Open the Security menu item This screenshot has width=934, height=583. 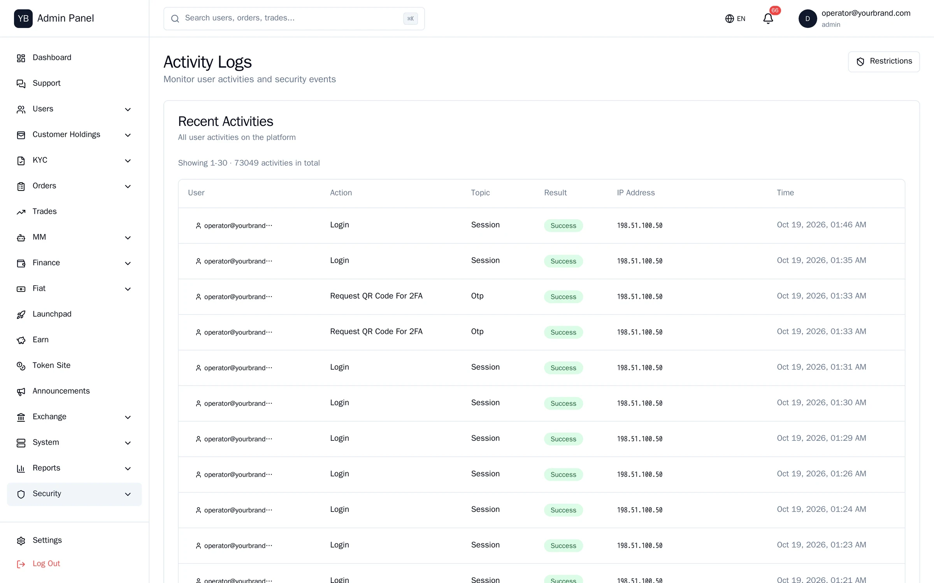point(74,494)
